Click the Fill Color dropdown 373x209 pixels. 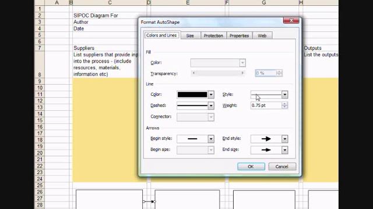coord(218,63)
